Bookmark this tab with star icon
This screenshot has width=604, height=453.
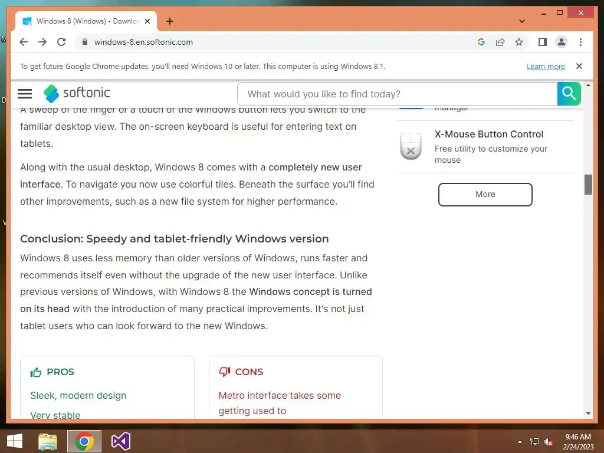coord(519,42)
